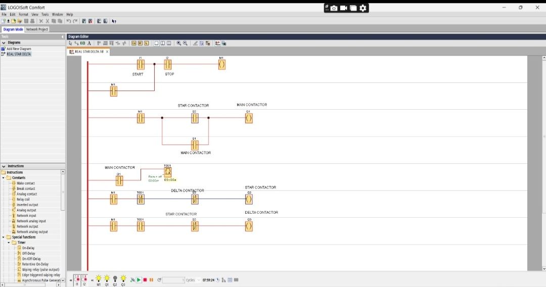Click the simulation mode icon in the editor toolbar
The height and width of the screenshot is (287, 546).
tap(217, 43)
